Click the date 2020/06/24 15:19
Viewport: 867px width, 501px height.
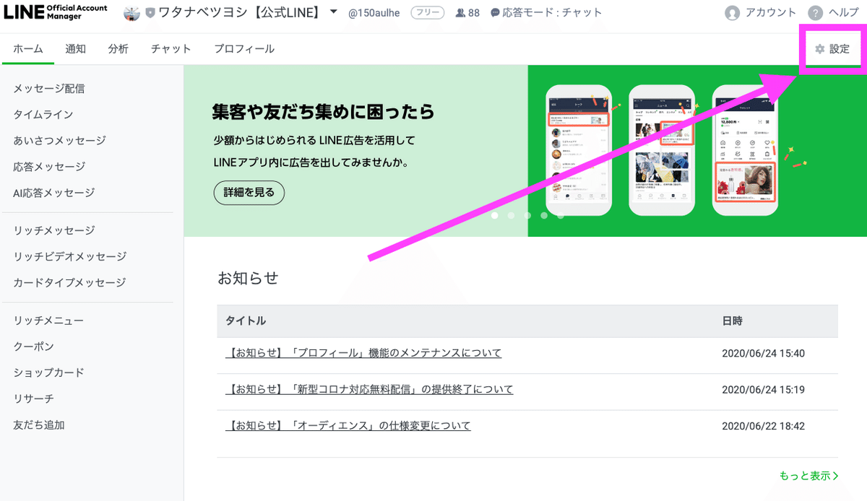tap(763, 390)
